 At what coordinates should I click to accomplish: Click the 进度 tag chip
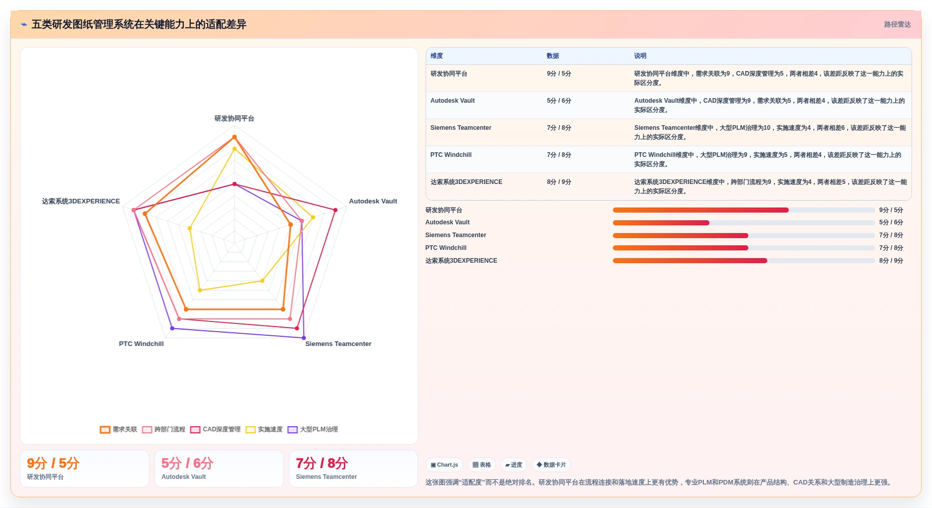point(514,465)
